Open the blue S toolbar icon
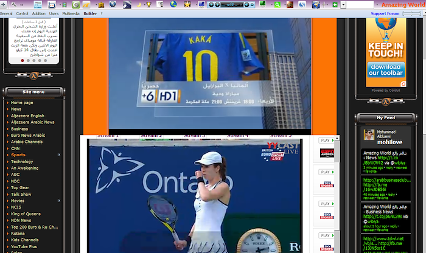Screen dimensions: 426x253 [302, 5]
